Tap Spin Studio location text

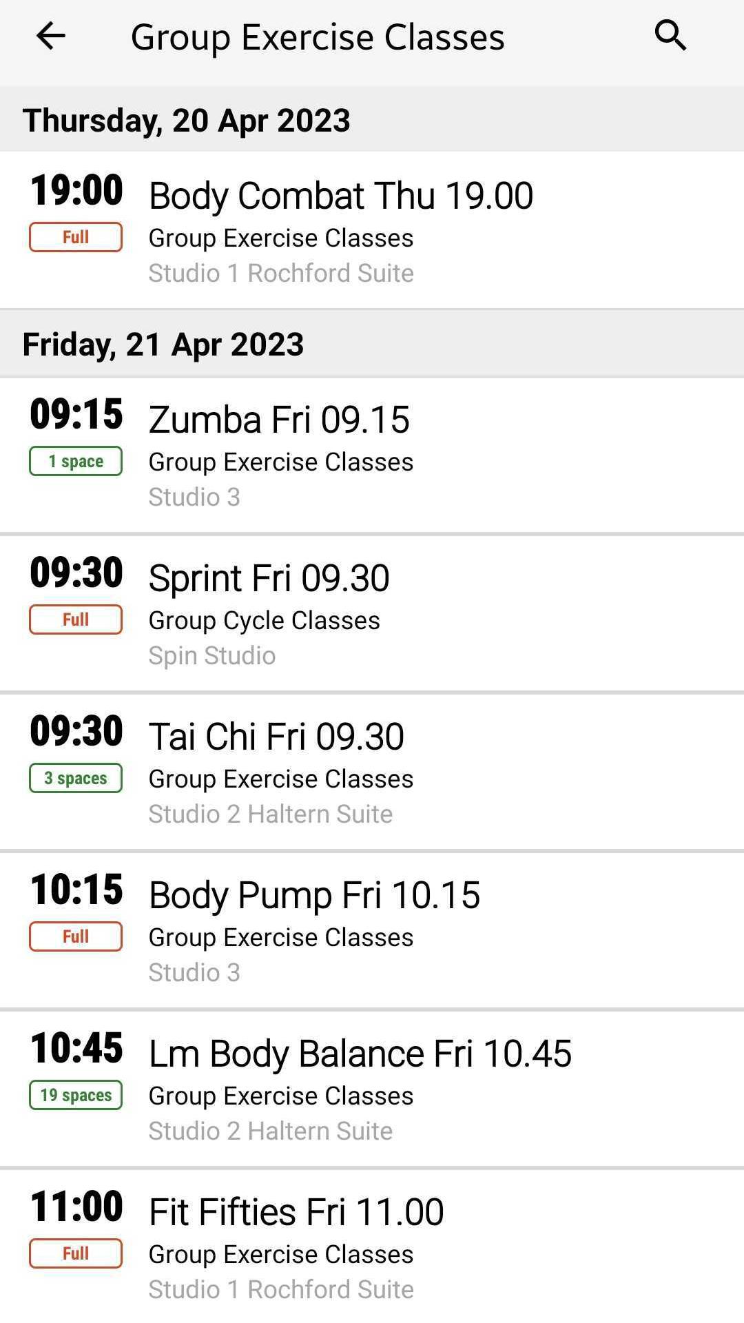tap(212, 655)
